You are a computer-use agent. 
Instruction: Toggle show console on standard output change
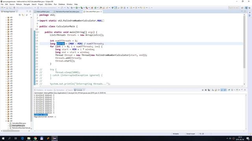tap(222, 90)
